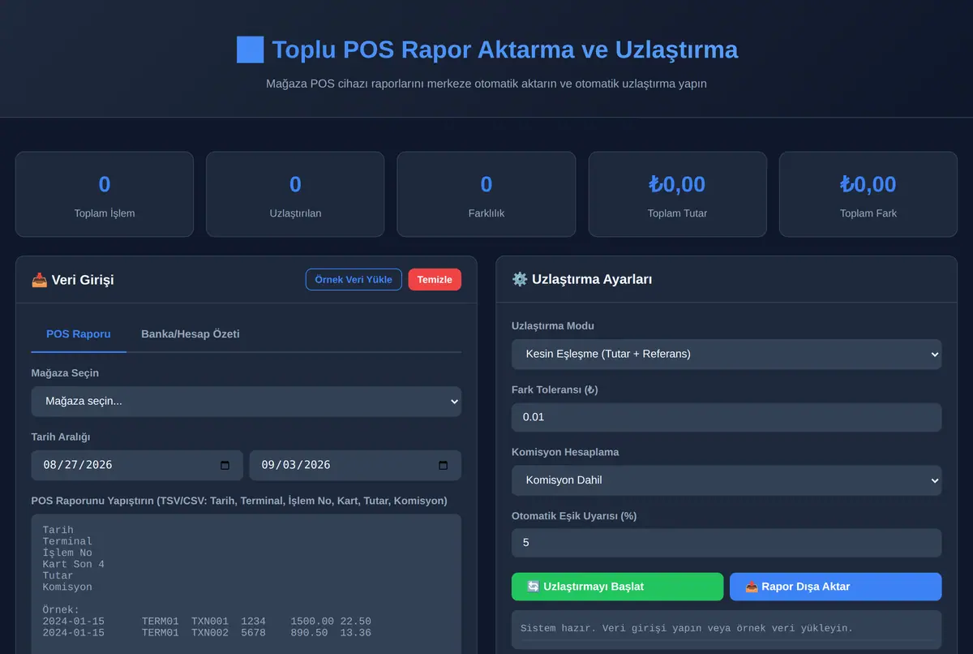Click the end date field 09/03/2026
The image size is (973, 654).
pos(355,465)
